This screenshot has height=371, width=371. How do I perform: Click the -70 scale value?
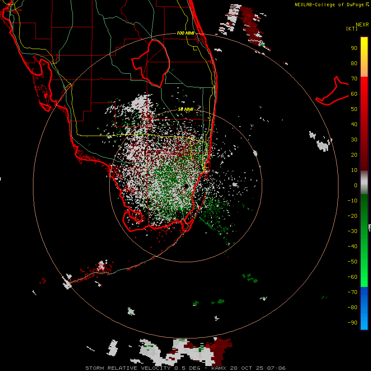[x=352, y=292]
